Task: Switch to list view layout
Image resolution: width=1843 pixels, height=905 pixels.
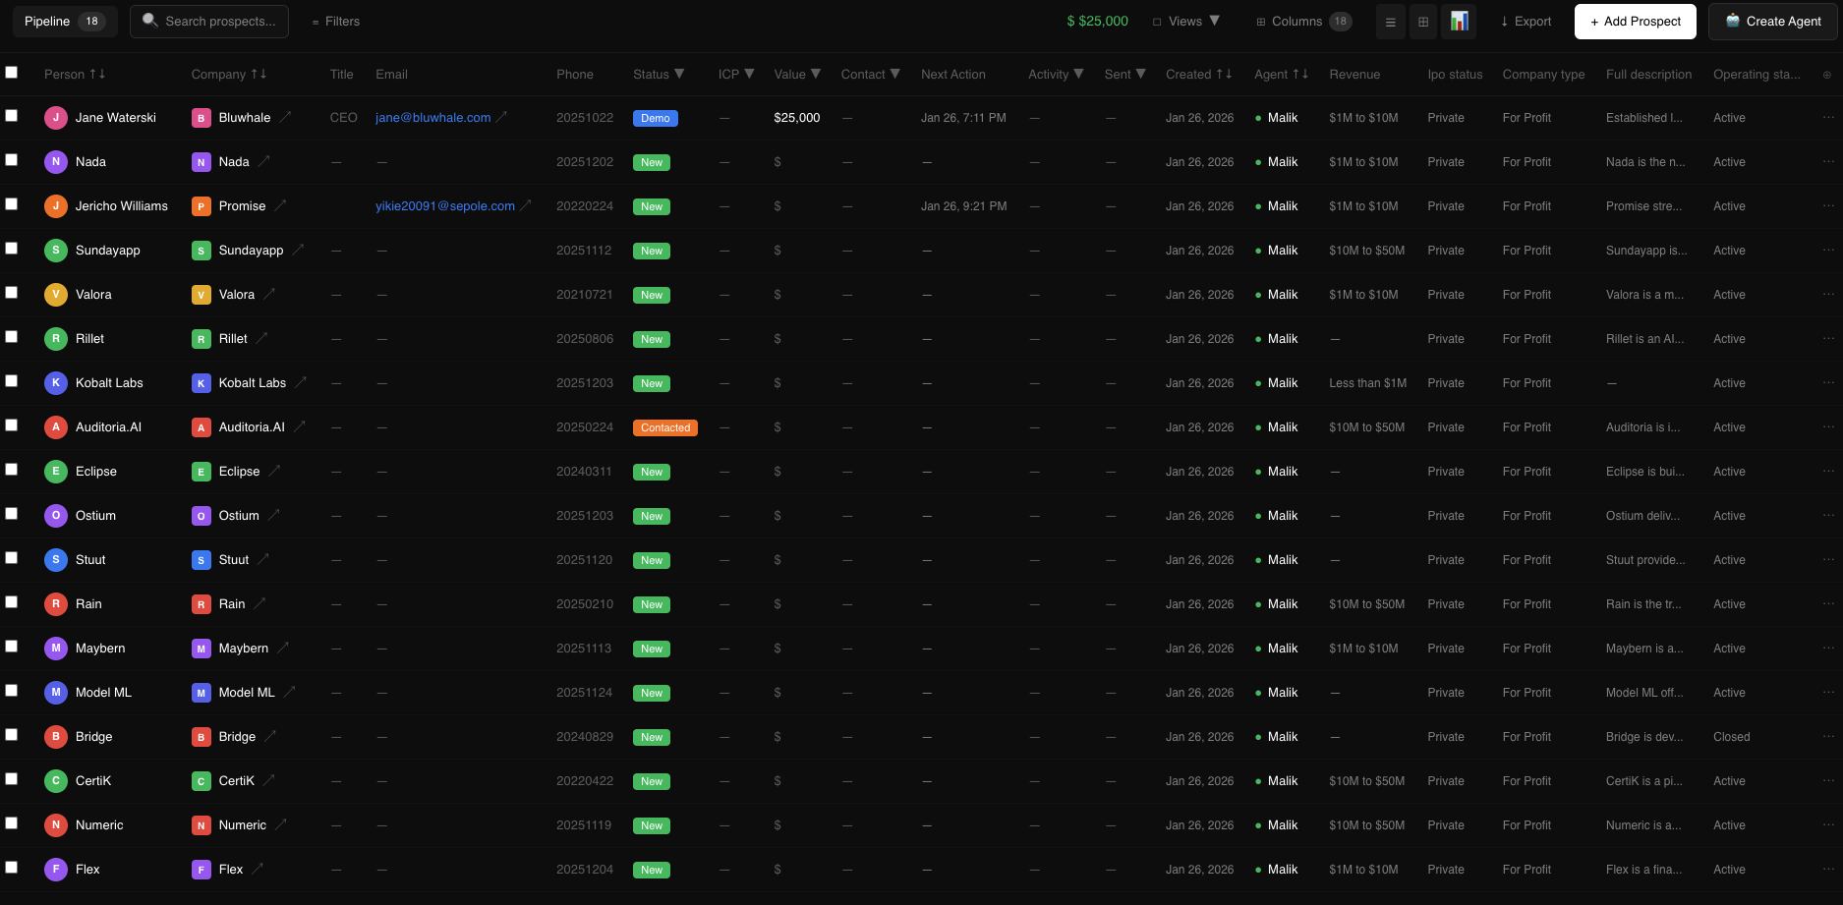Action: (x=1390, y=21)
